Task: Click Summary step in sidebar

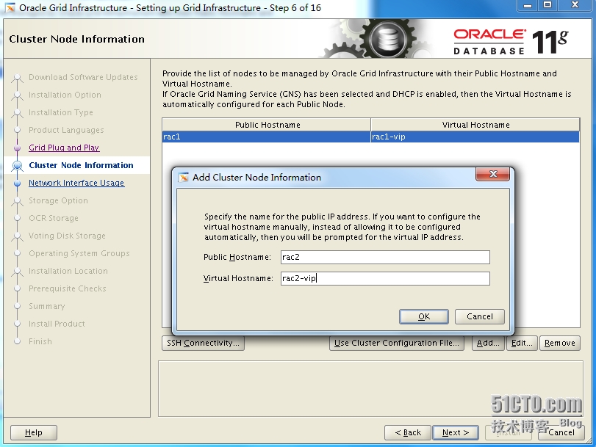Action: point(47,306)
